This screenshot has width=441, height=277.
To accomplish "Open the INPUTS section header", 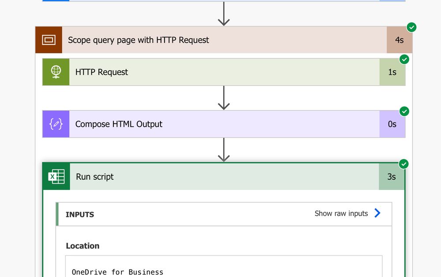I will pos(80,214).
